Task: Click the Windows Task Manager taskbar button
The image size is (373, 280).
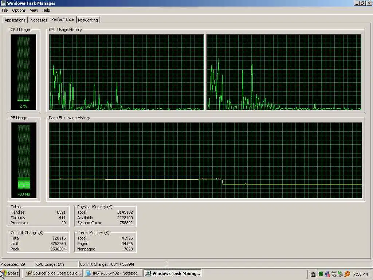Action: coord(173,273)
